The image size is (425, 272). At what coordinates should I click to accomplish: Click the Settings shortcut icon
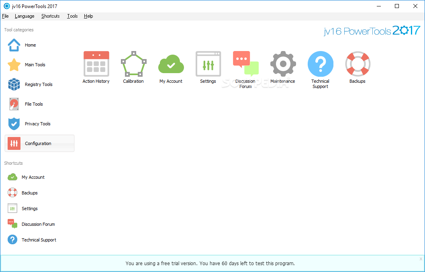(12, 209)
